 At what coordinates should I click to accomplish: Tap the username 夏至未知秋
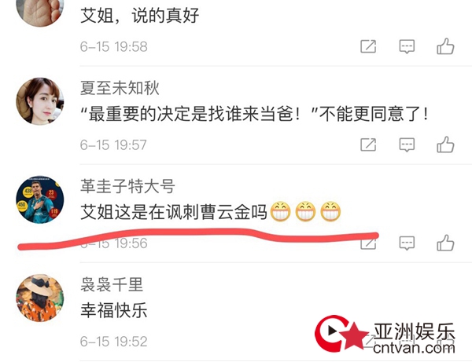point(120,88)
